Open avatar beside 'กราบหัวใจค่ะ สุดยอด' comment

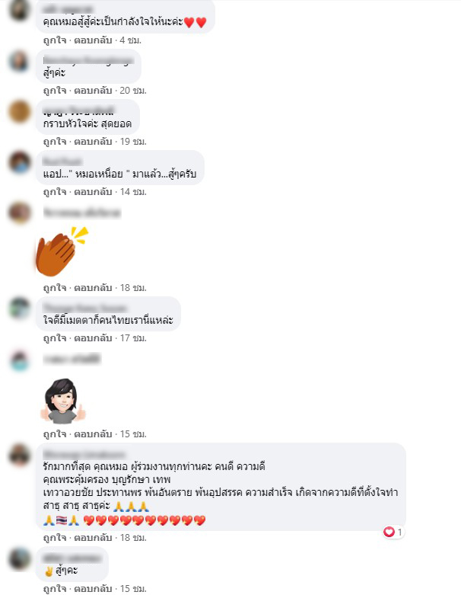click(19, 111)
